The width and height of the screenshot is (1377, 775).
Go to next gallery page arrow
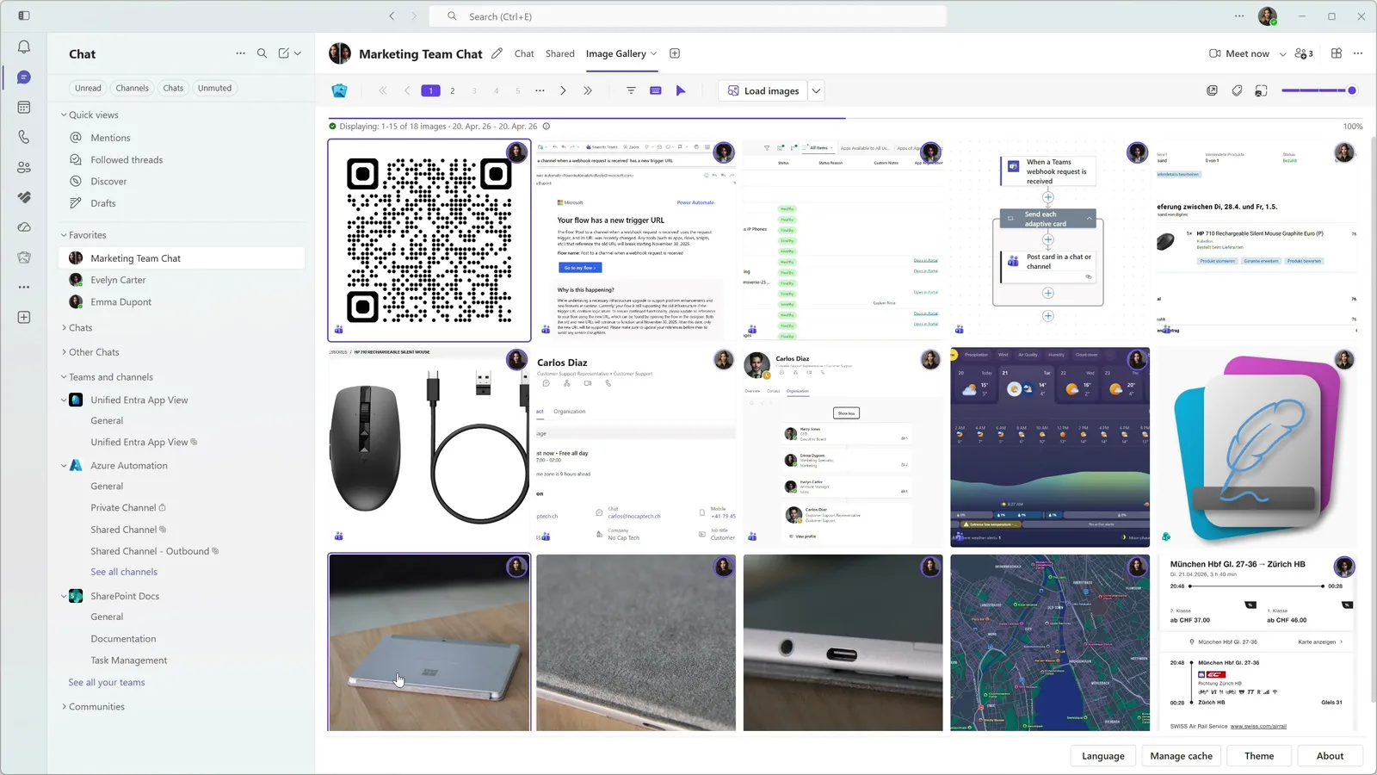coord(563,90)
